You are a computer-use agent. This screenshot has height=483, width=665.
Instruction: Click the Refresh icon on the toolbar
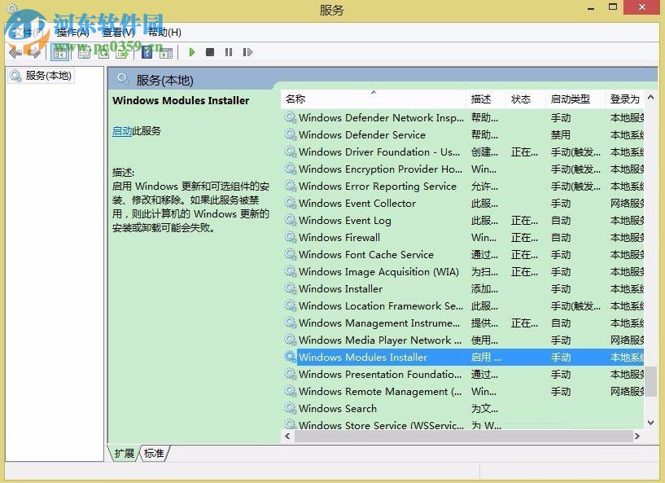coord(104,52)
